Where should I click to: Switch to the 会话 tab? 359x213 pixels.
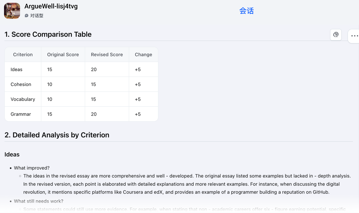[x=246, y=11]
